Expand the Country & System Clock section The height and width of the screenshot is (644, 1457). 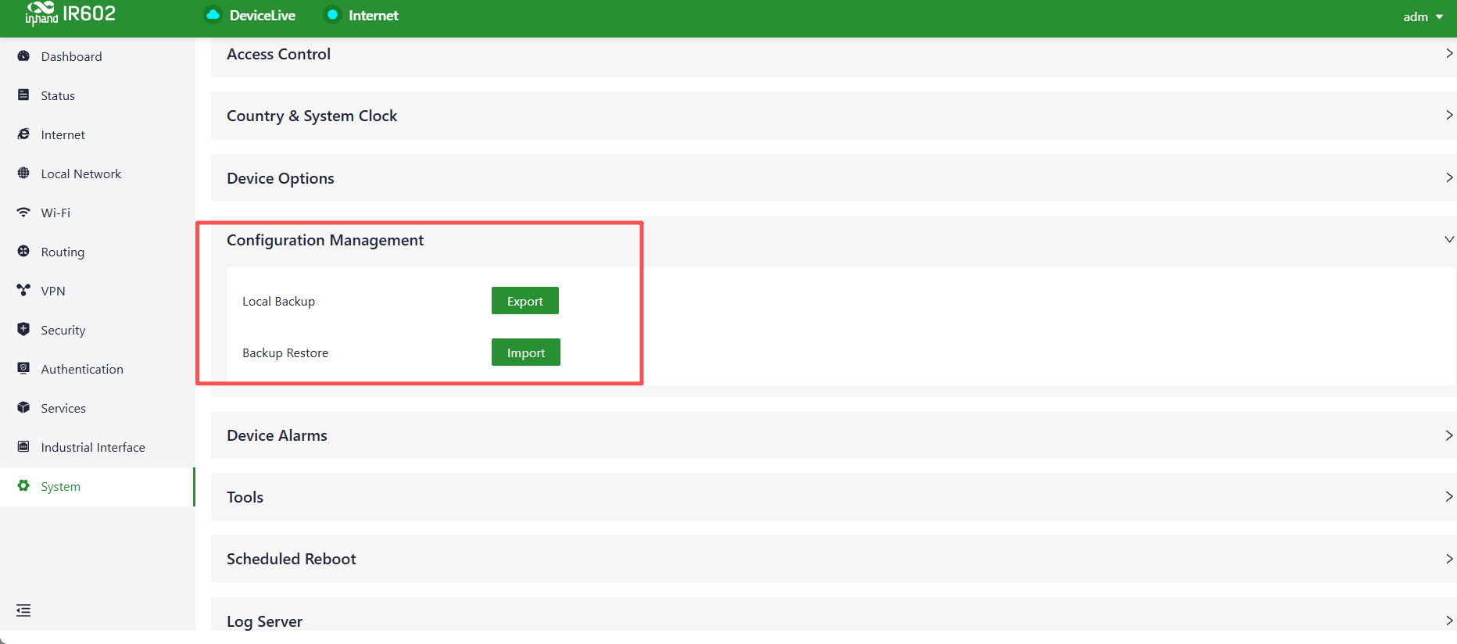coord(833,116)
